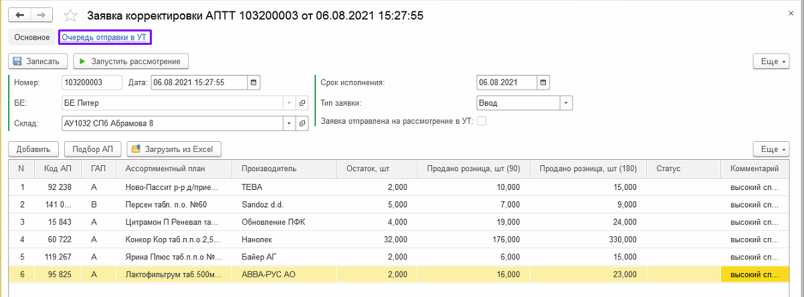Click the back navigation arrow
This screenshot has width=804, height=297.
(19, 15)
